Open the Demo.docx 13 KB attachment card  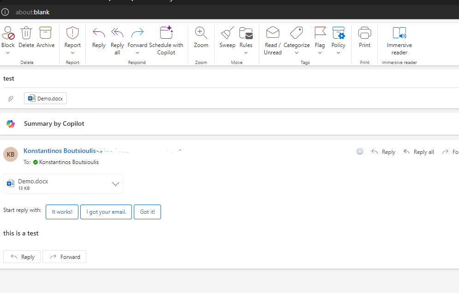63,184
